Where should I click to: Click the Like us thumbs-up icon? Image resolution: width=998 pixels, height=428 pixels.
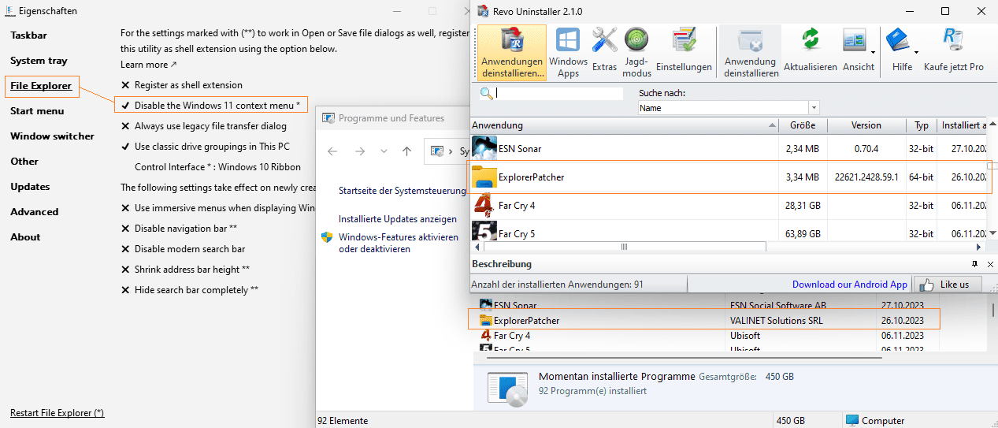(x=927, y=284)
